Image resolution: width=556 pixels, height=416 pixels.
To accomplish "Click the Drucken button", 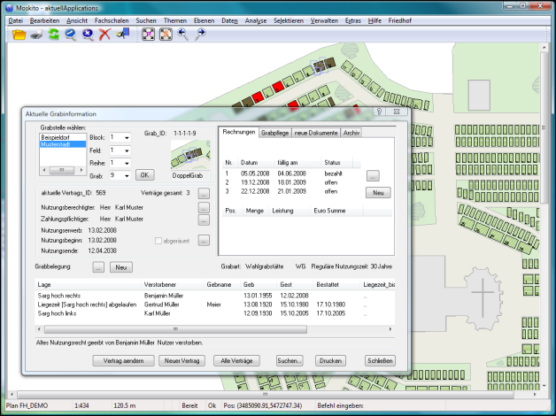I will click(x=330, y=361).
